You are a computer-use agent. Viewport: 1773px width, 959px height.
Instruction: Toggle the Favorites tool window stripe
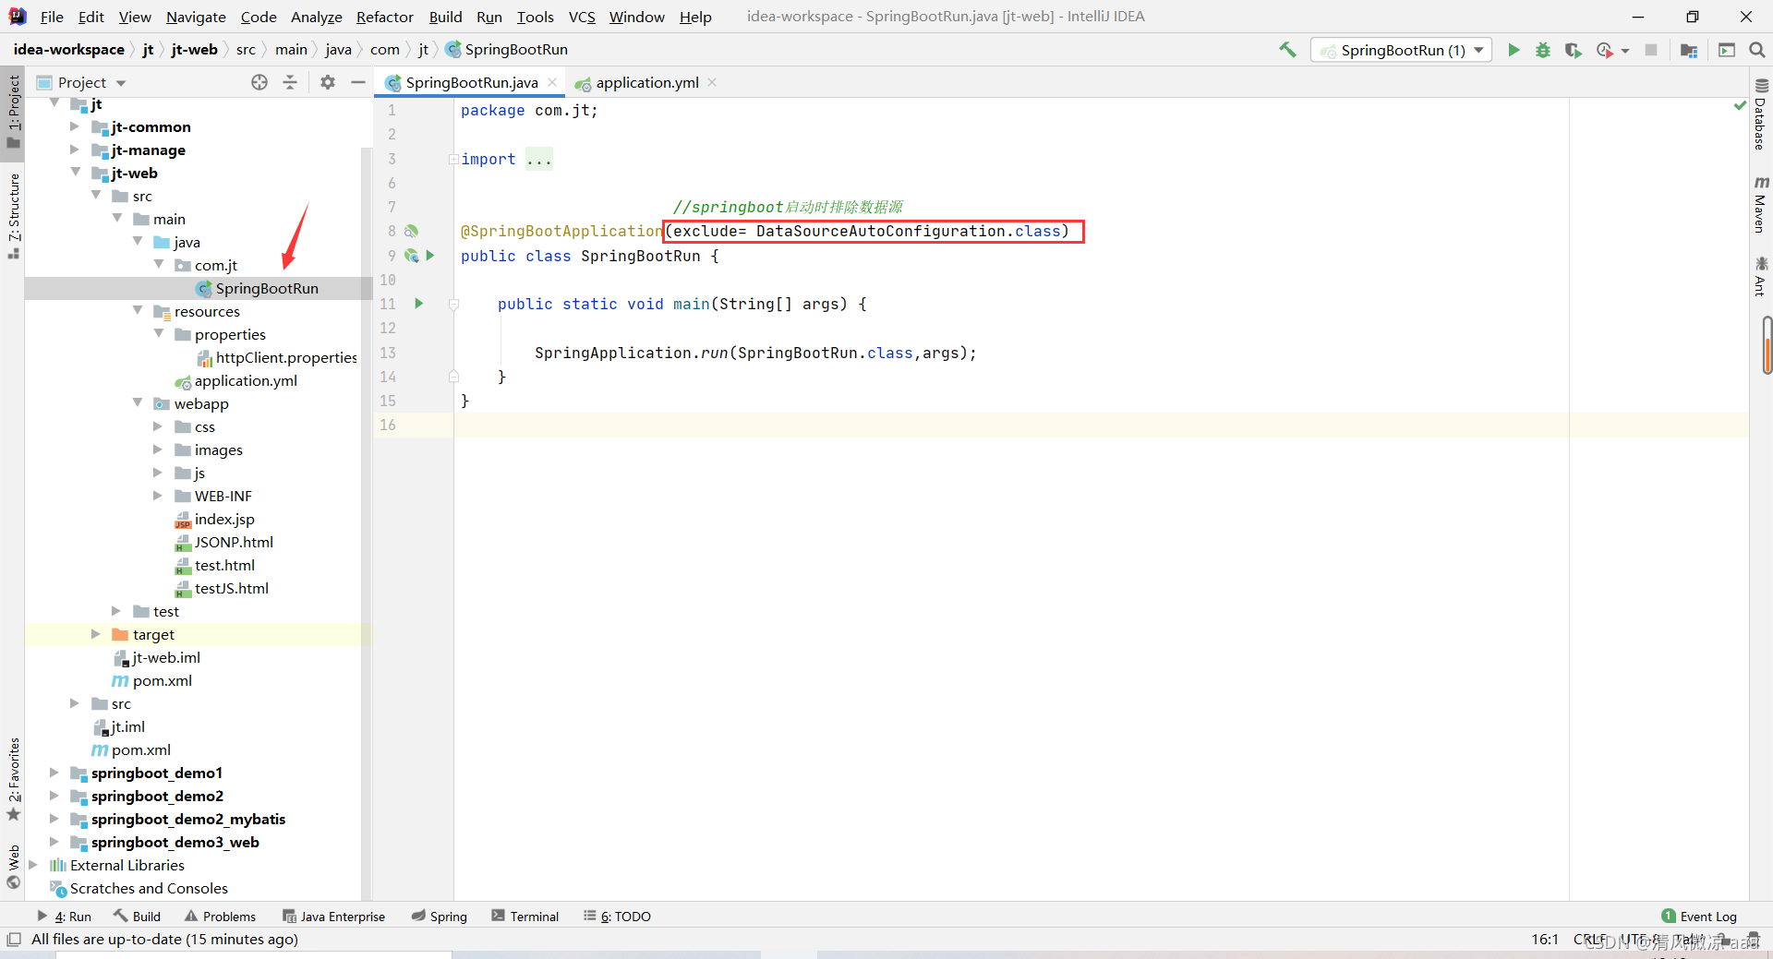tap(13, 779)
